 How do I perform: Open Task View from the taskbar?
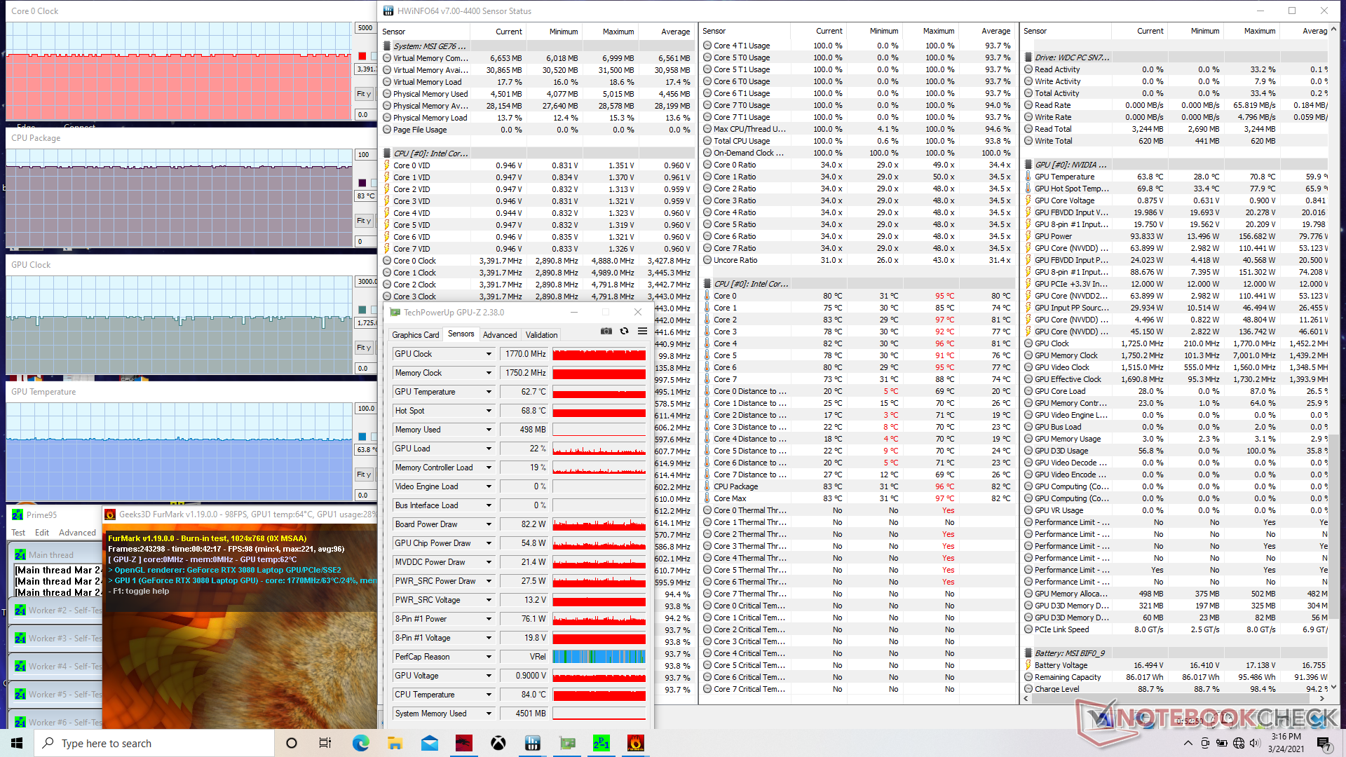click(x=325, y=743)
